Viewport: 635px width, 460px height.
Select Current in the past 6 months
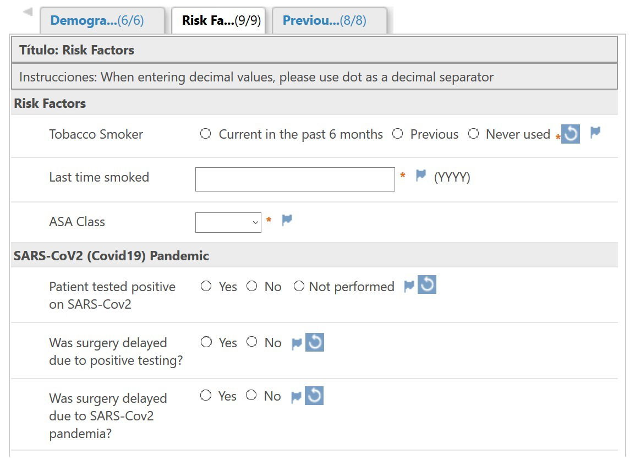point(205,134)
